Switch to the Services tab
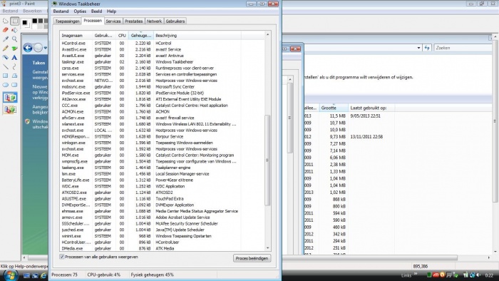This screenshot has width=499, height=281. coord(113,21)
